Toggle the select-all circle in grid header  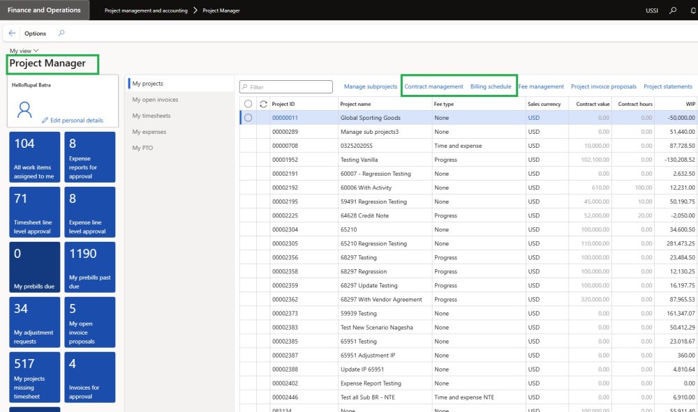[248, 104]
